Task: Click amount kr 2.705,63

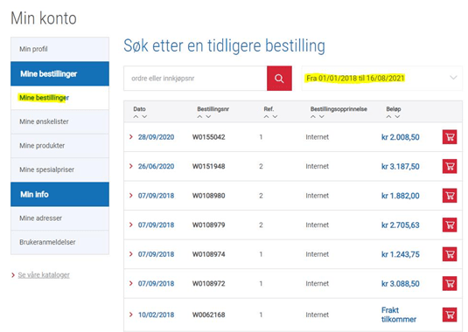Action: (x=401, y=225)
